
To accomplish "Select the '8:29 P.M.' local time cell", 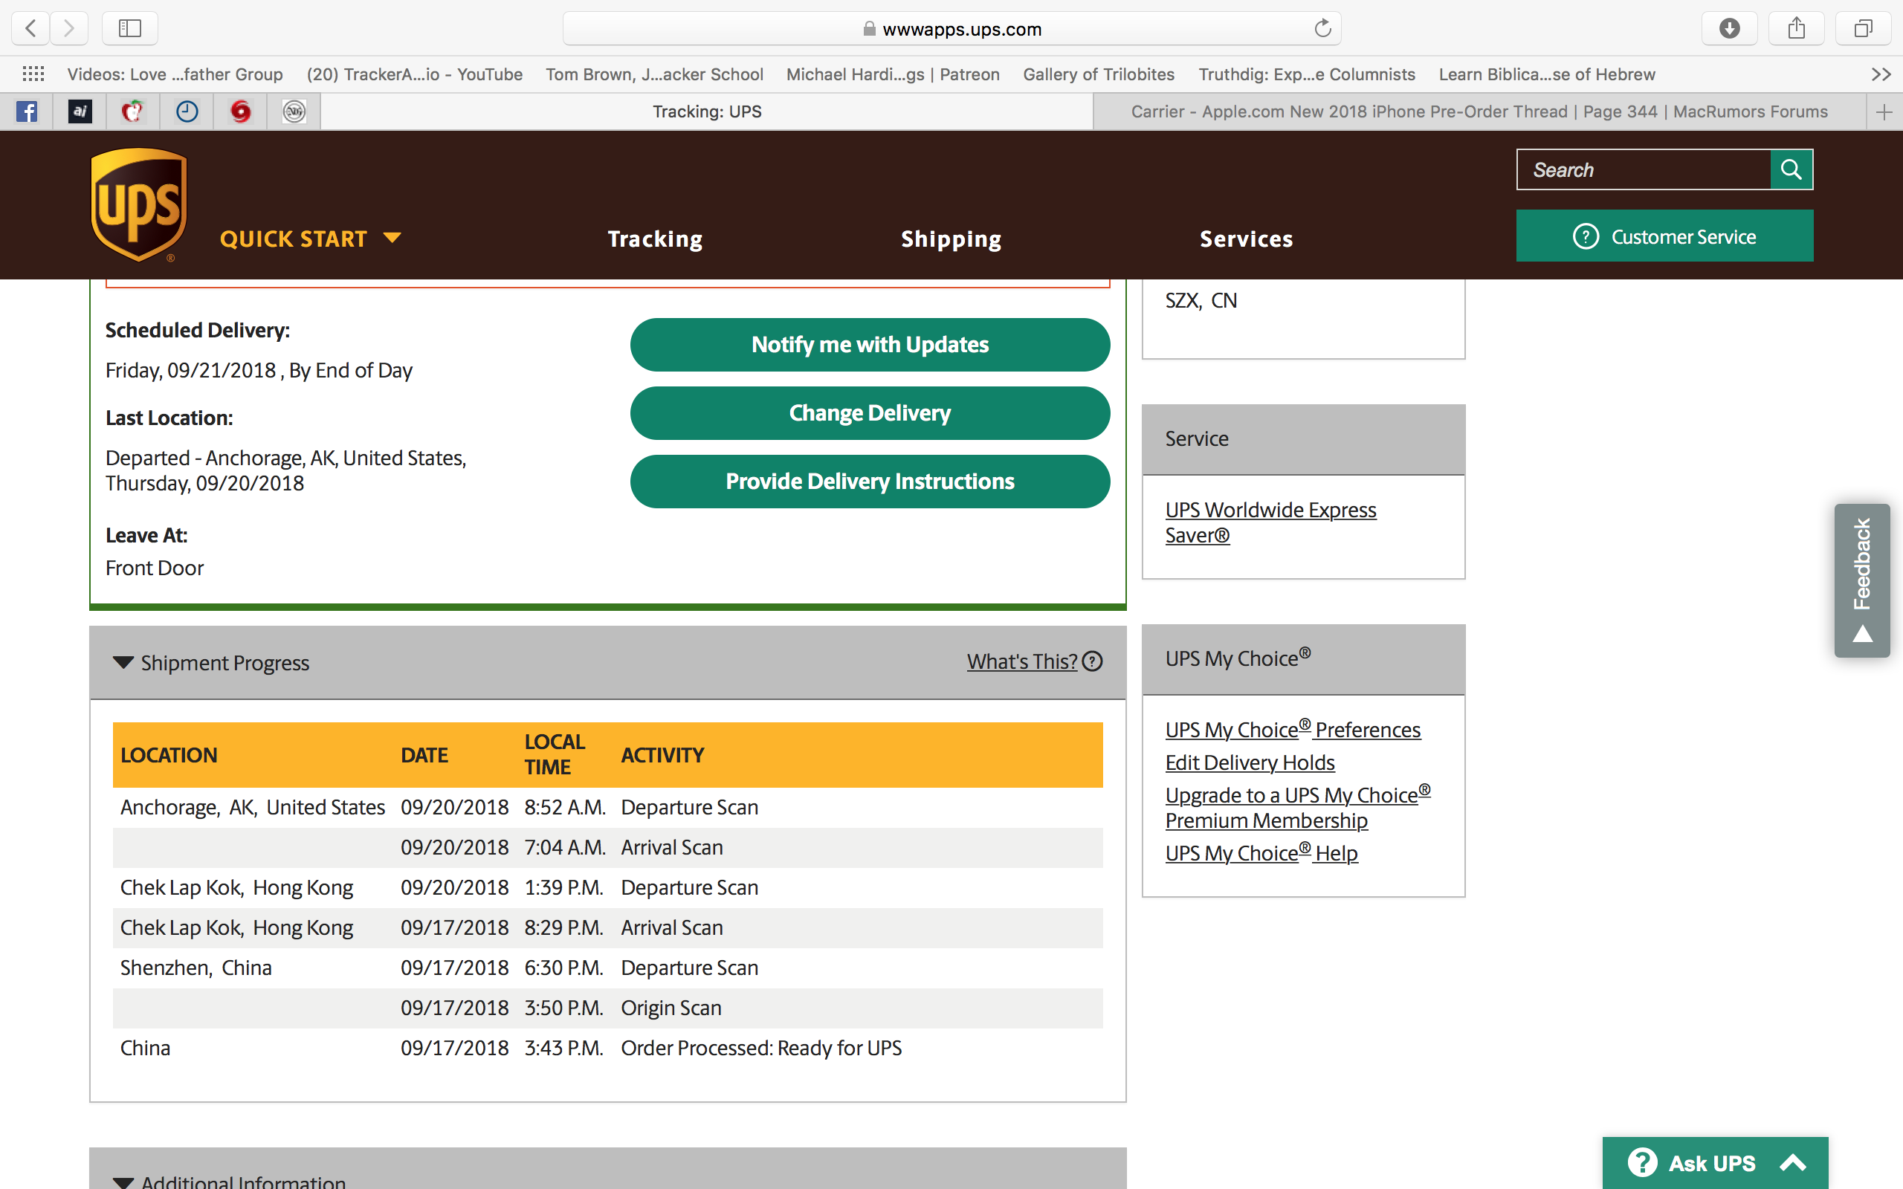I will coord(563,927).
